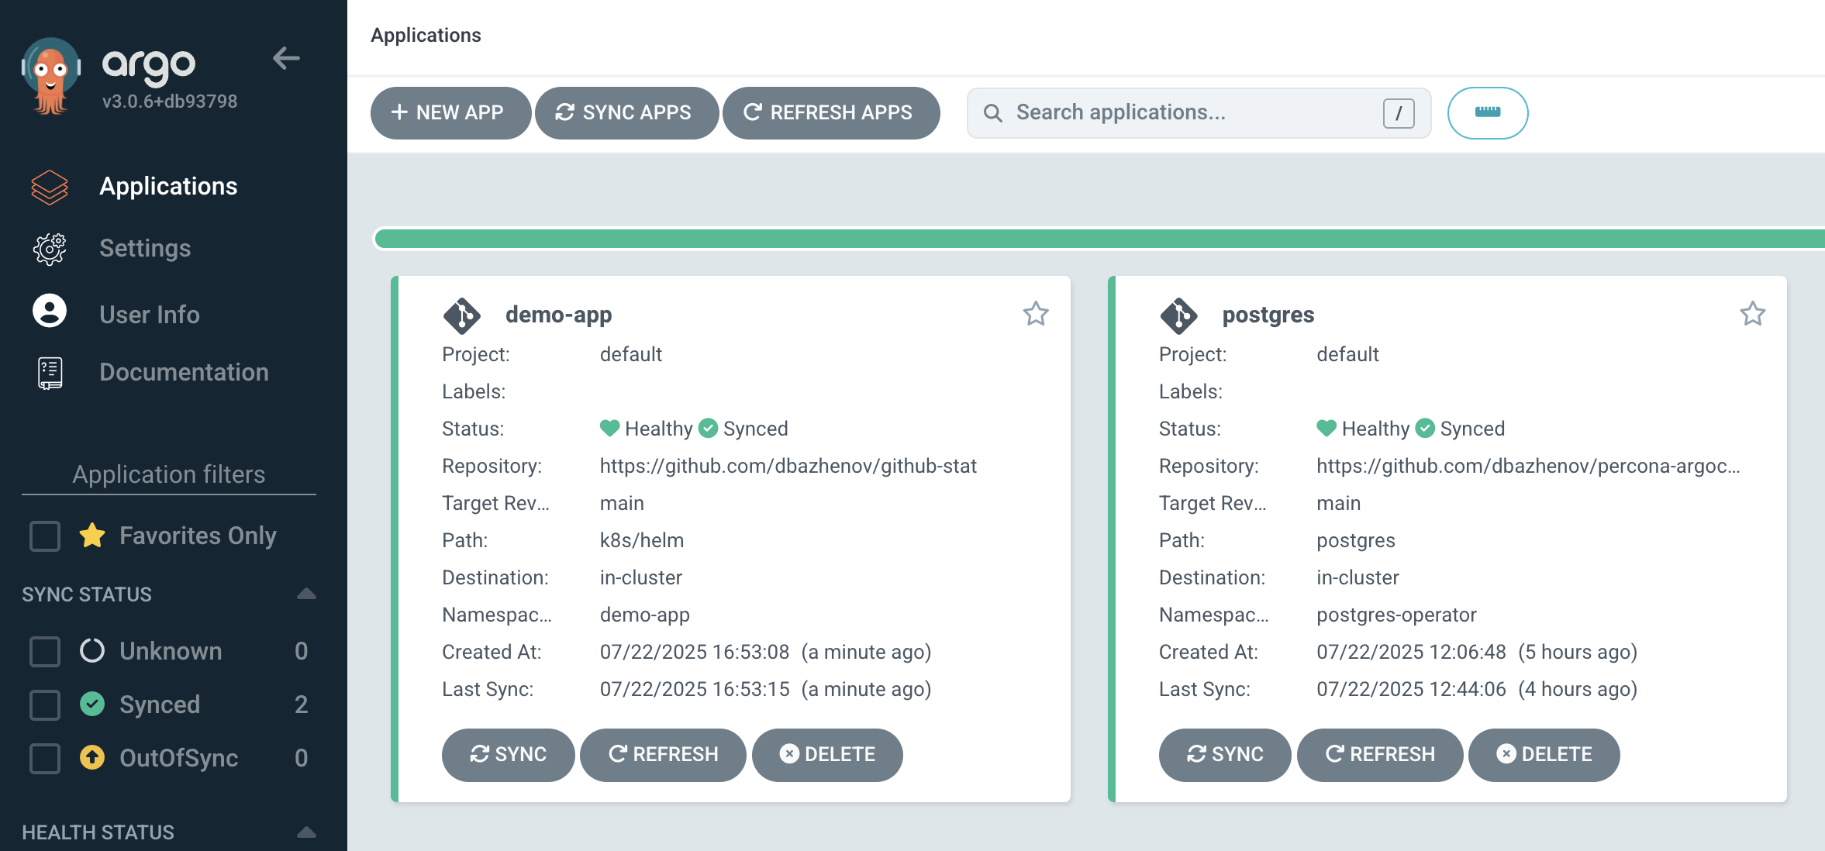The width and height of the screenshot is (1825, 851).
Task: Click postgres Created At timestamp 12:06:48
Action: [x=1411, y=652]
